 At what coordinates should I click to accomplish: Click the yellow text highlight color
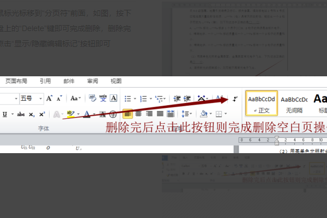click(x=71, y=114)
